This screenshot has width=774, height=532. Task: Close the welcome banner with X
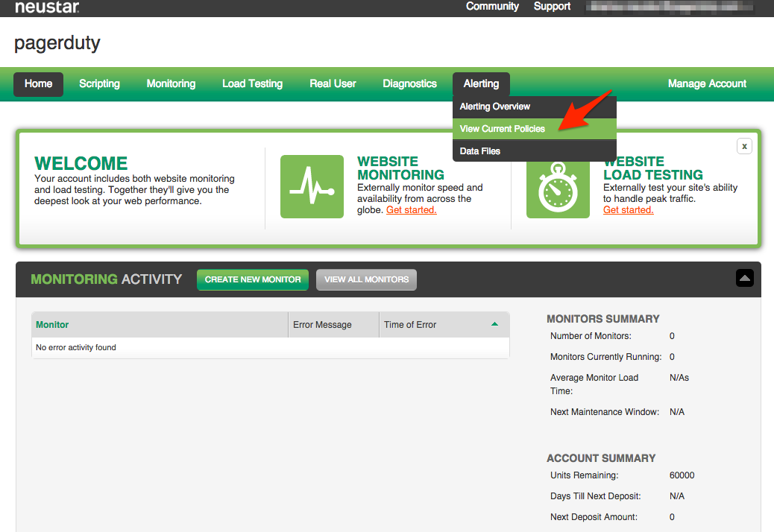click(743, 146)
